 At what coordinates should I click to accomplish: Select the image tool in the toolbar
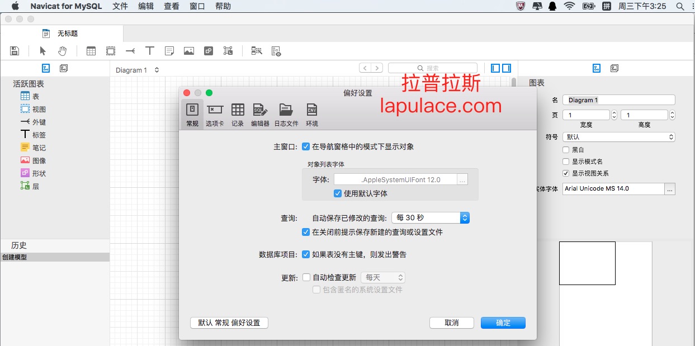pos(189,51)
